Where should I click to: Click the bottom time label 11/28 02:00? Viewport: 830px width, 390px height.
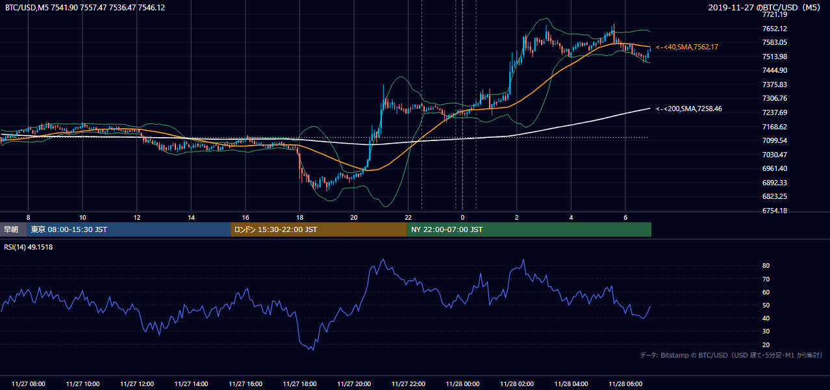[x=516, y=384]
